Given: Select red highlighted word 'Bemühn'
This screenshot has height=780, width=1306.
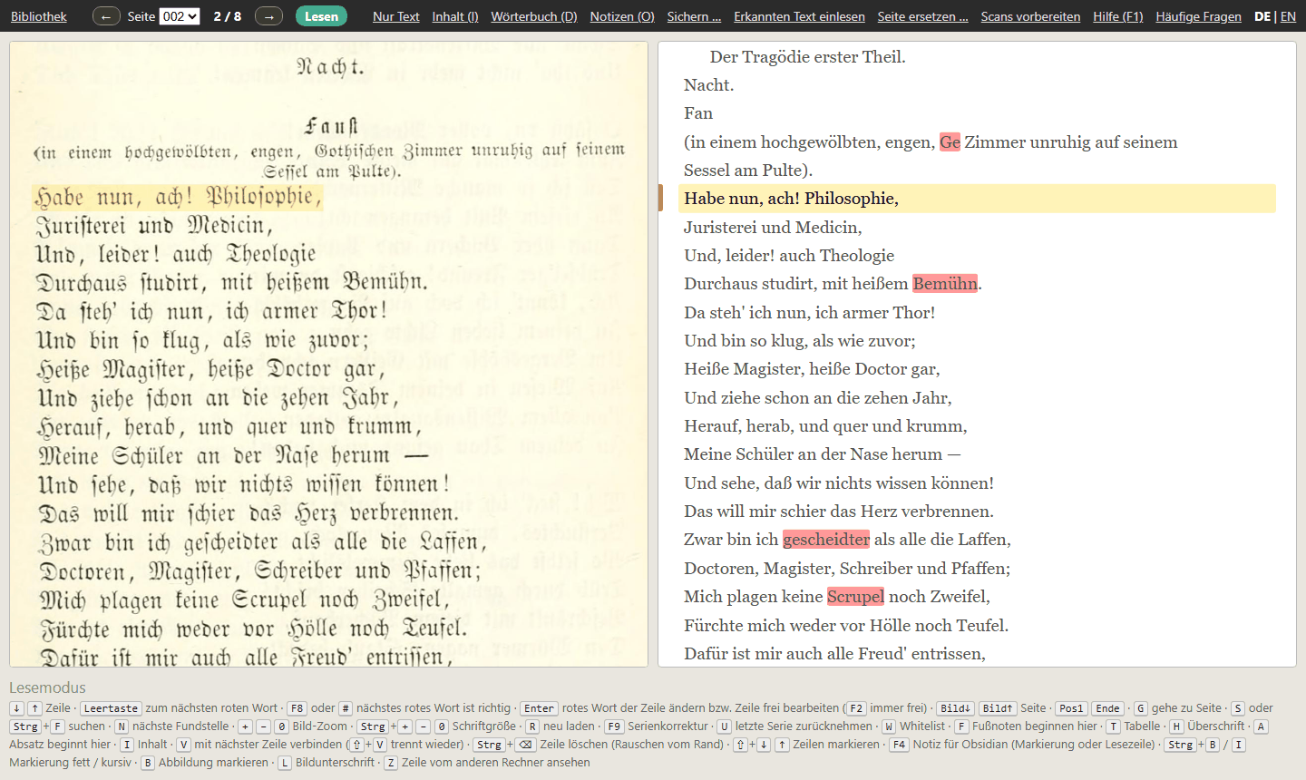Looking at the screenshot, I should [945, 284].
